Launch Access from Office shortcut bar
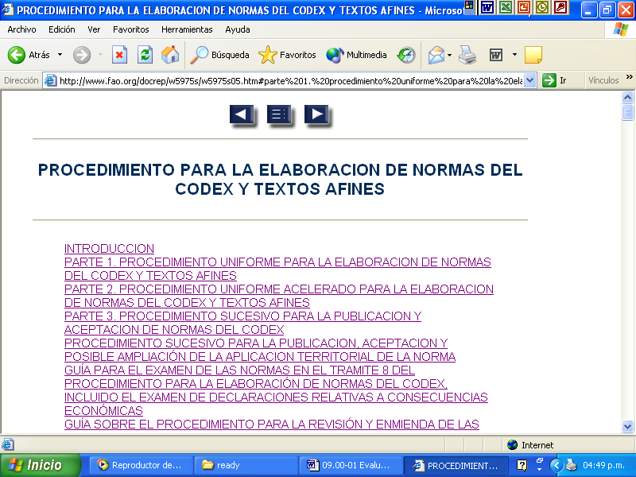This screenshot has width=636, height=477. coord(560,7)
